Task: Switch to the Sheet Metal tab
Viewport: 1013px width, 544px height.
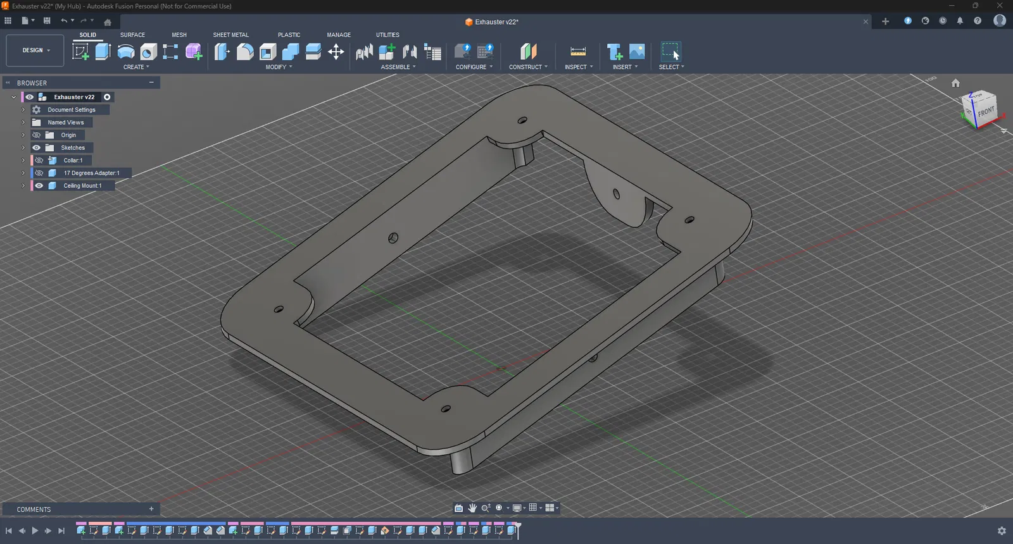Action: 230,35
